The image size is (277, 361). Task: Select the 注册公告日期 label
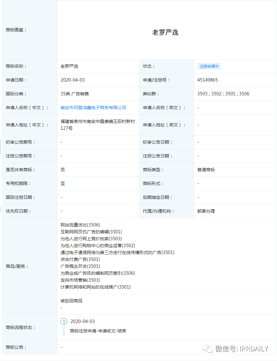pos(157,156)
